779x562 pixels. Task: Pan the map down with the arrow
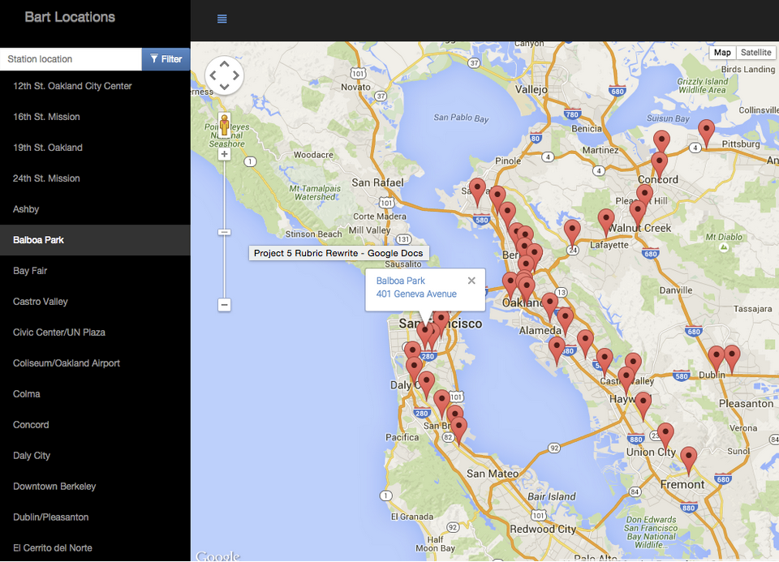pos(225,87)
